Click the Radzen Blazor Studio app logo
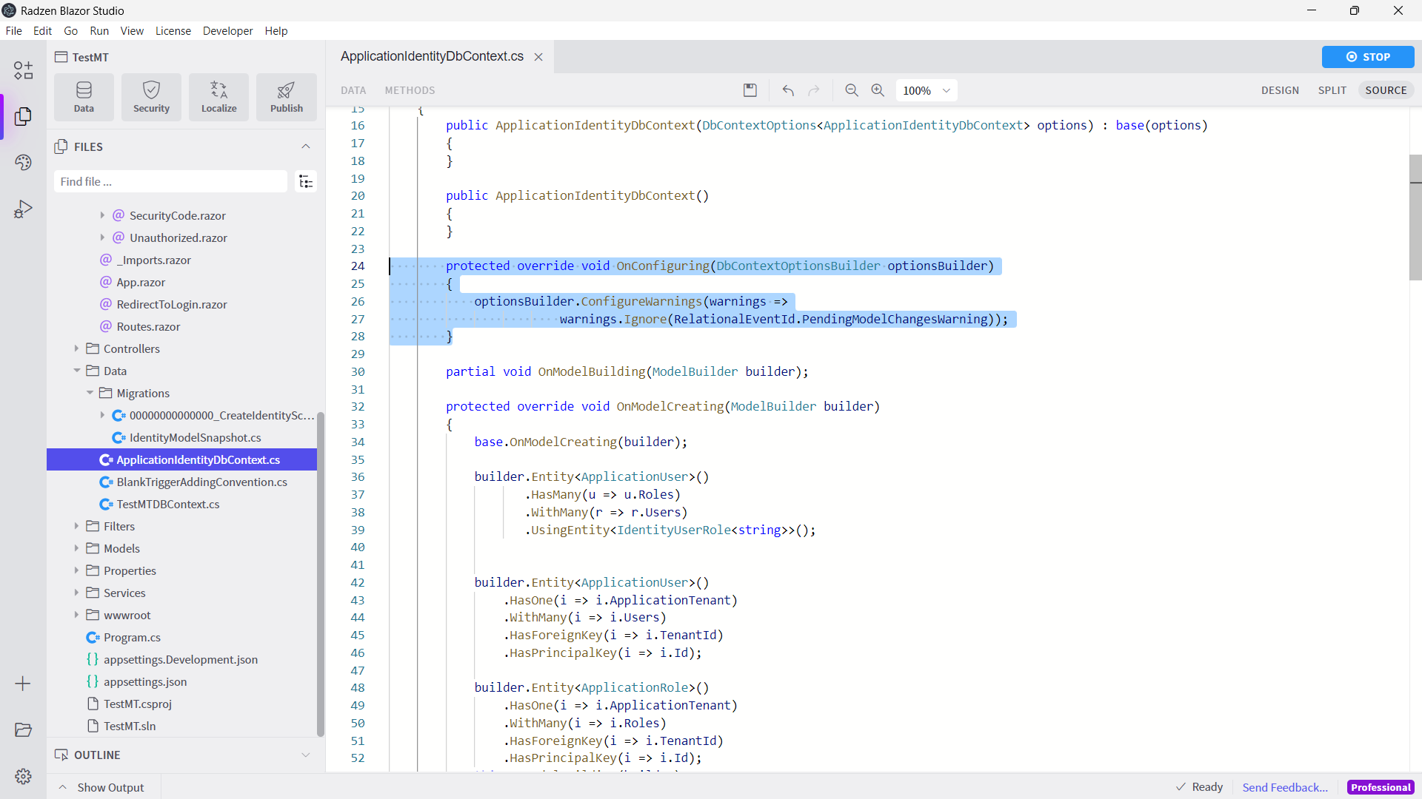 (9, 10)
